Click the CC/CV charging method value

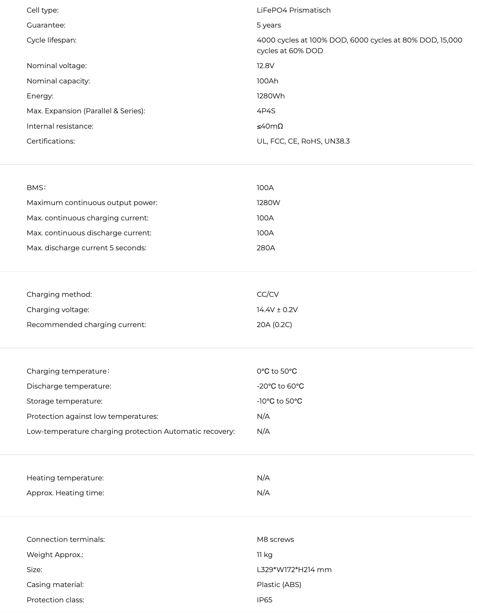[267, 295]
